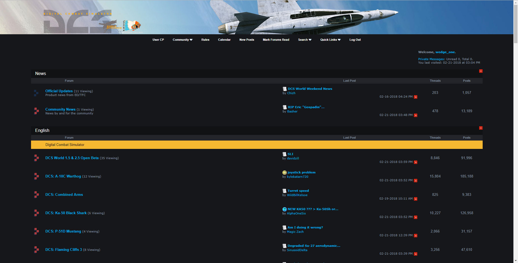This screenshot has height=263, width=518.
Task: Log Out of the forum
Action: 355,40
